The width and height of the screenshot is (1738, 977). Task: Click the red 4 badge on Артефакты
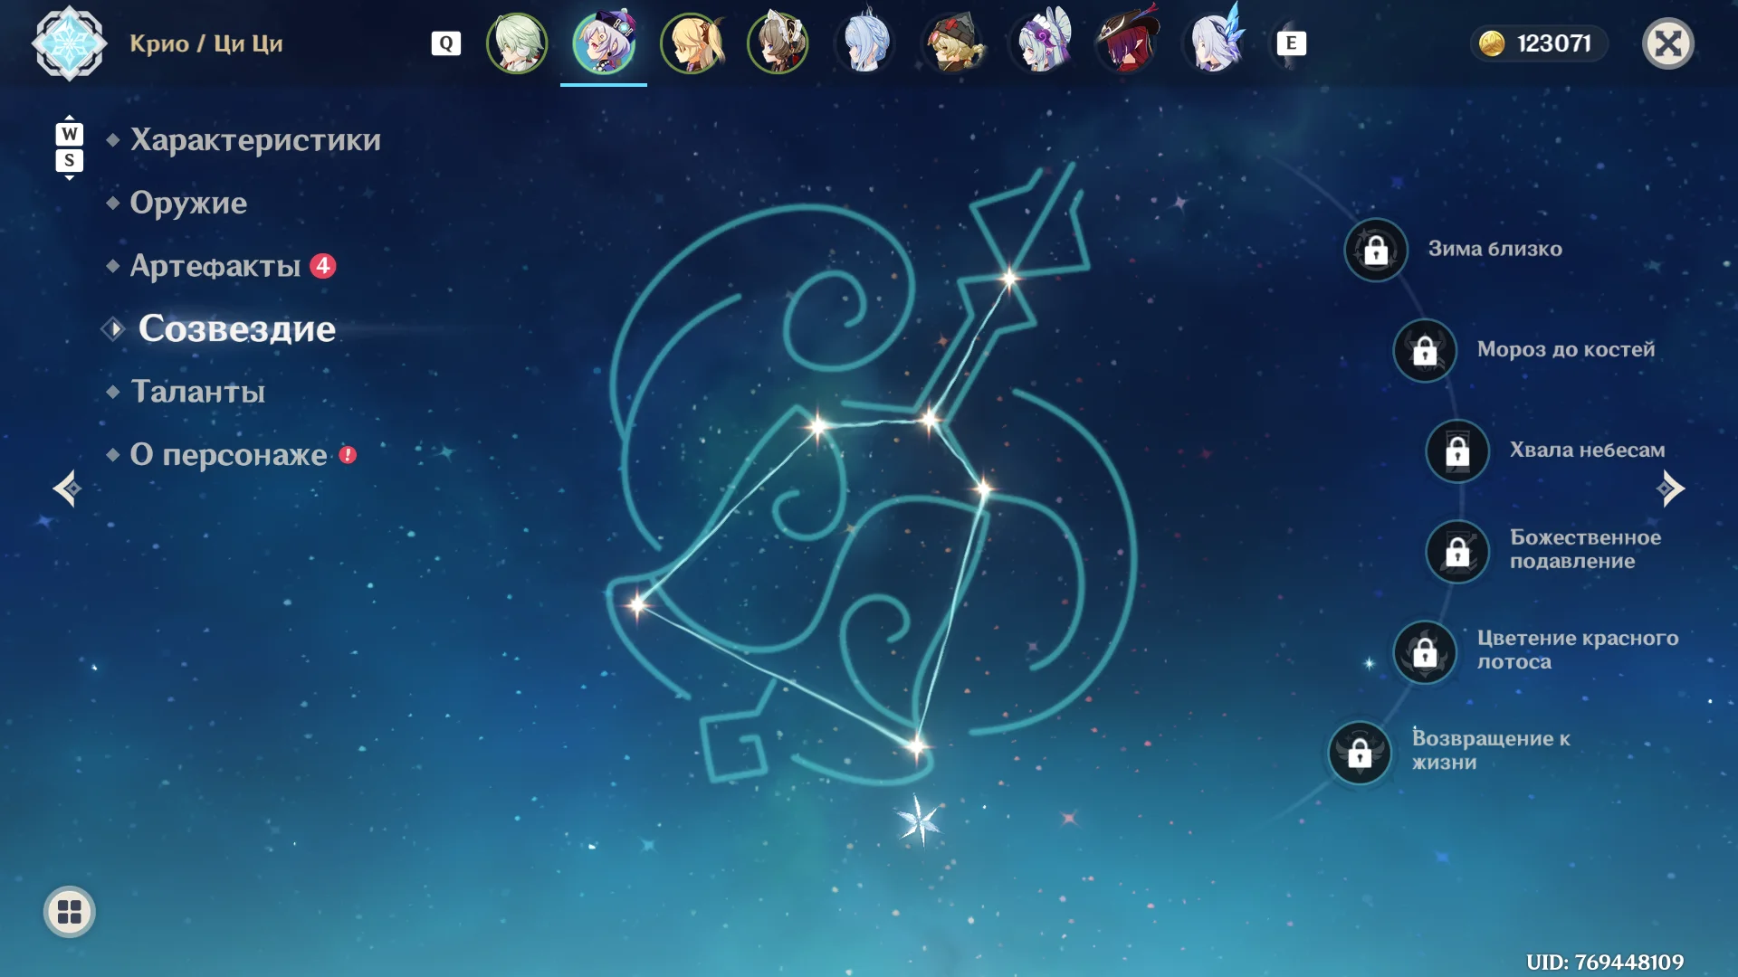click(323, 266)
